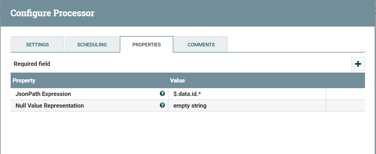
Task: Click empty action cell in Null Value row
Action: click(345, 105)
